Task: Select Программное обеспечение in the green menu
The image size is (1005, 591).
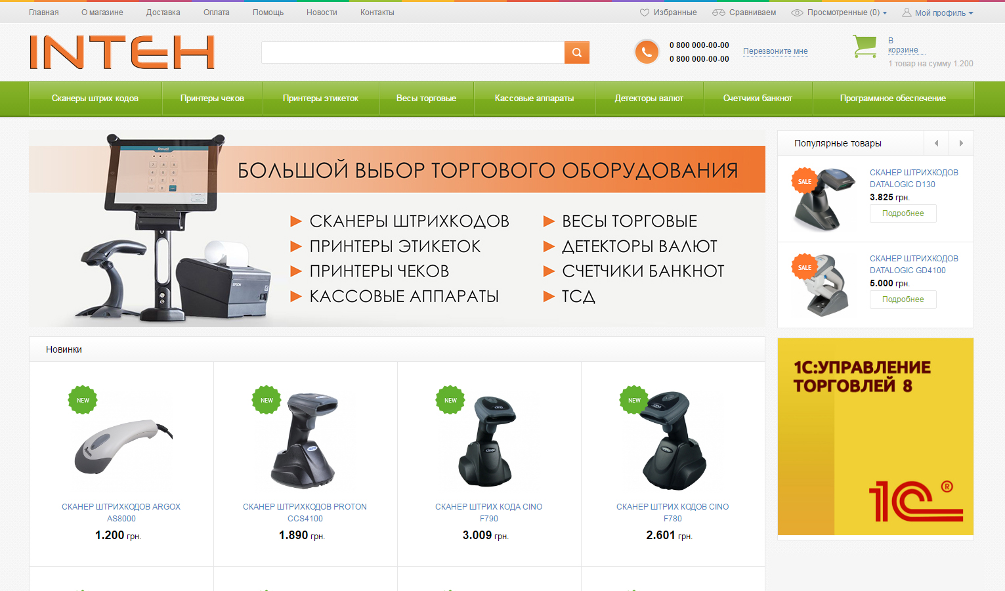Action: coord(893,98)
